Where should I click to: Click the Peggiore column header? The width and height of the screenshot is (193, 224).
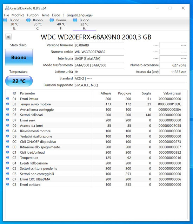point(122,93)
